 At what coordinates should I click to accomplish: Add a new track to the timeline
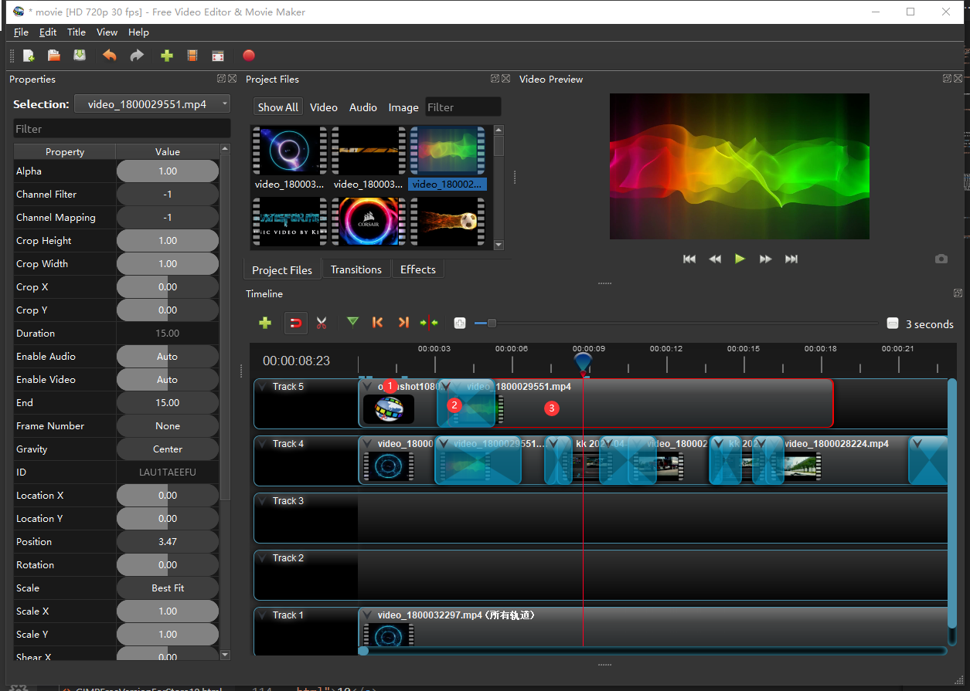[265, 323]
